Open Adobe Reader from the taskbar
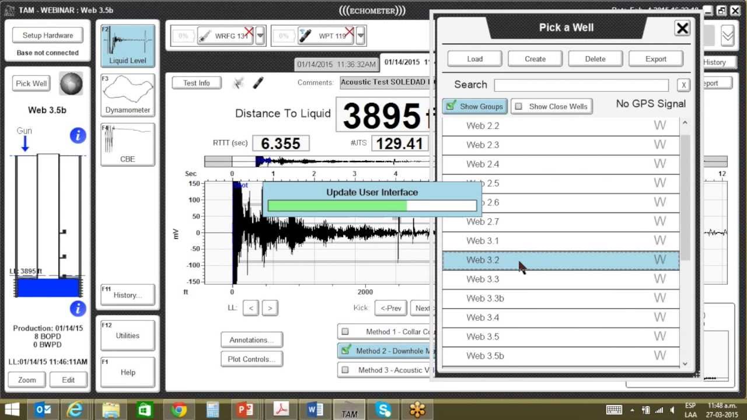The height and width of the screenshot is (420, 747). tap(281, 410)
